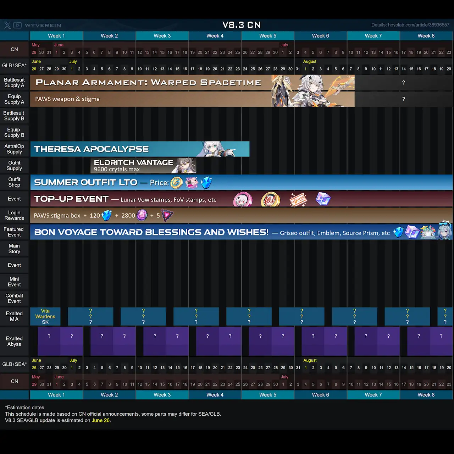Viewport: 454px width, 454px height.
Task: Click the Combat Event row label
Action: point(14,298)
